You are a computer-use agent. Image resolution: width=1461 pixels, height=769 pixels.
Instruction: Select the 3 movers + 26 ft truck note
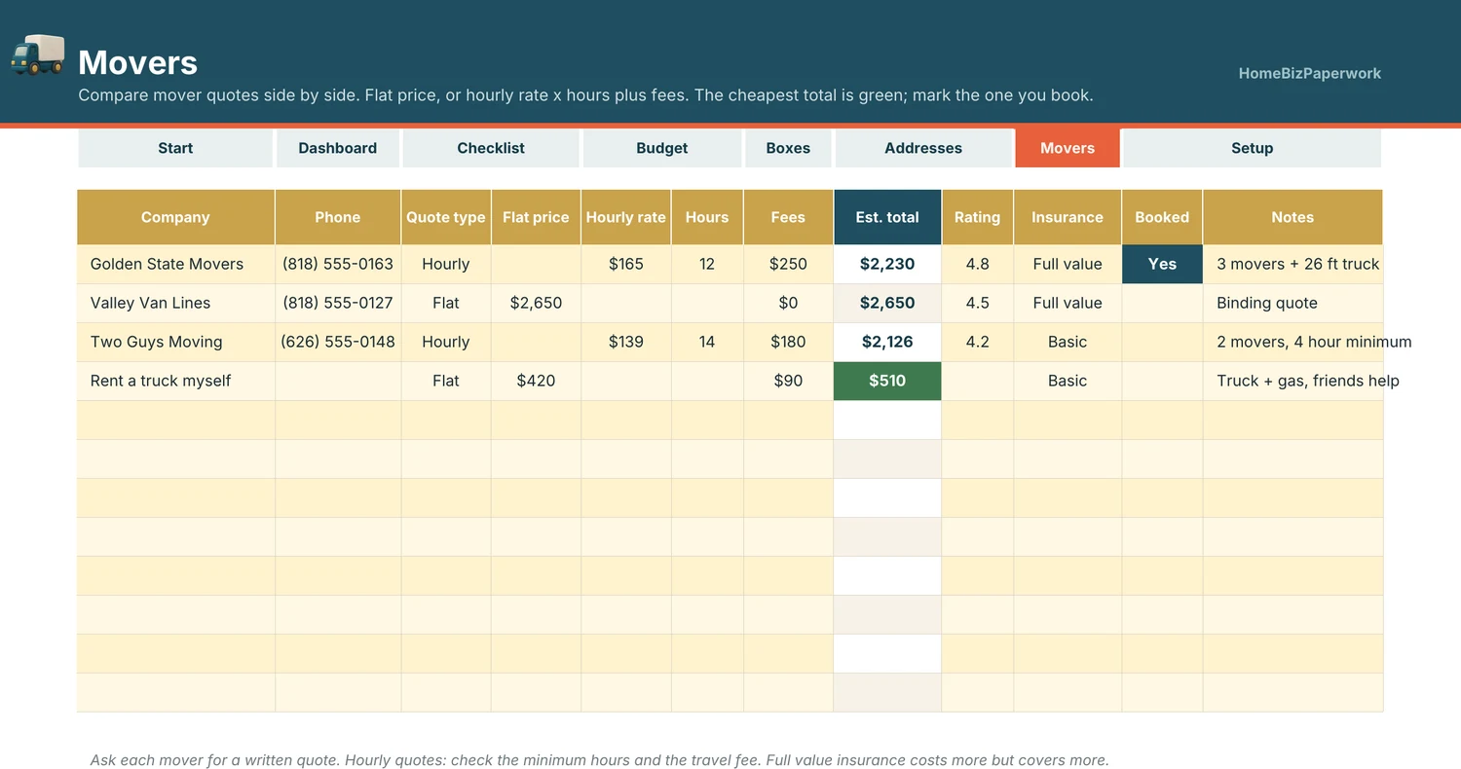[1292, 264]
